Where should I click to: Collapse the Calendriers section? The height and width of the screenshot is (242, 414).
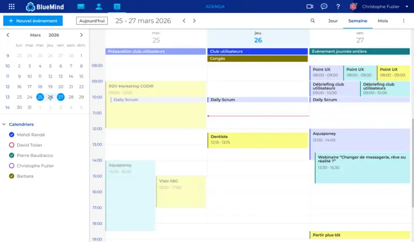(4, 125)
